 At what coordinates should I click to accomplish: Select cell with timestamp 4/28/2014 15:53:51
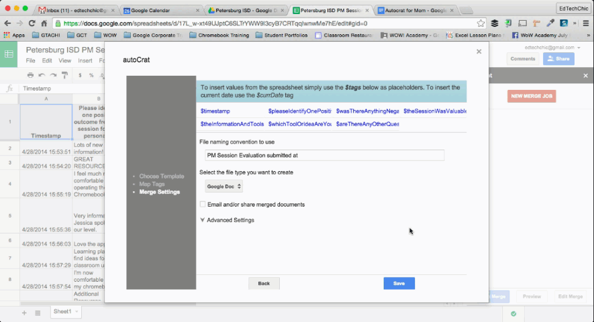(46, 148)
